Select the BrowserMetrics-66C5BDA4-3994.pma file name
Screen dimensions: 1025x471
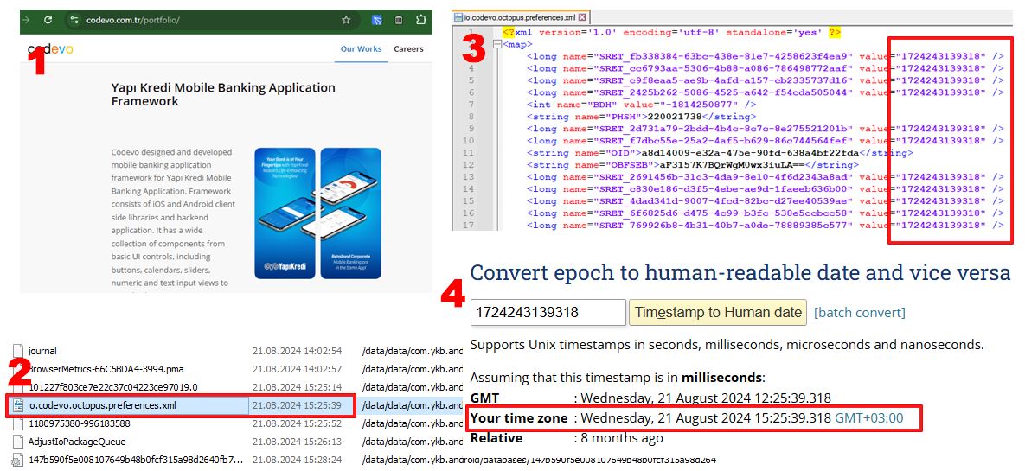[105, 369]
